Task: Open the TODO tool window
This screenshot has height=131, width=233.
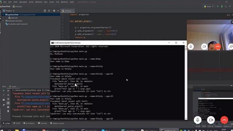Action: [x=17, y=123]
